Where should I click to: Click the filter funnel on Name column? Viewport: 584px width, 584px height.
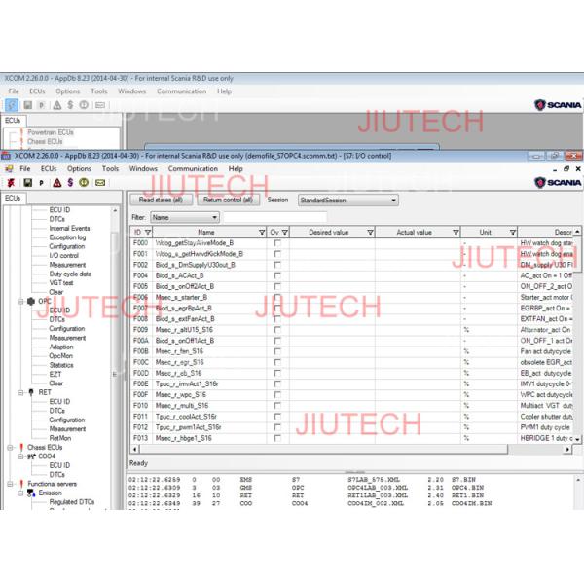(x=261, y=233)
